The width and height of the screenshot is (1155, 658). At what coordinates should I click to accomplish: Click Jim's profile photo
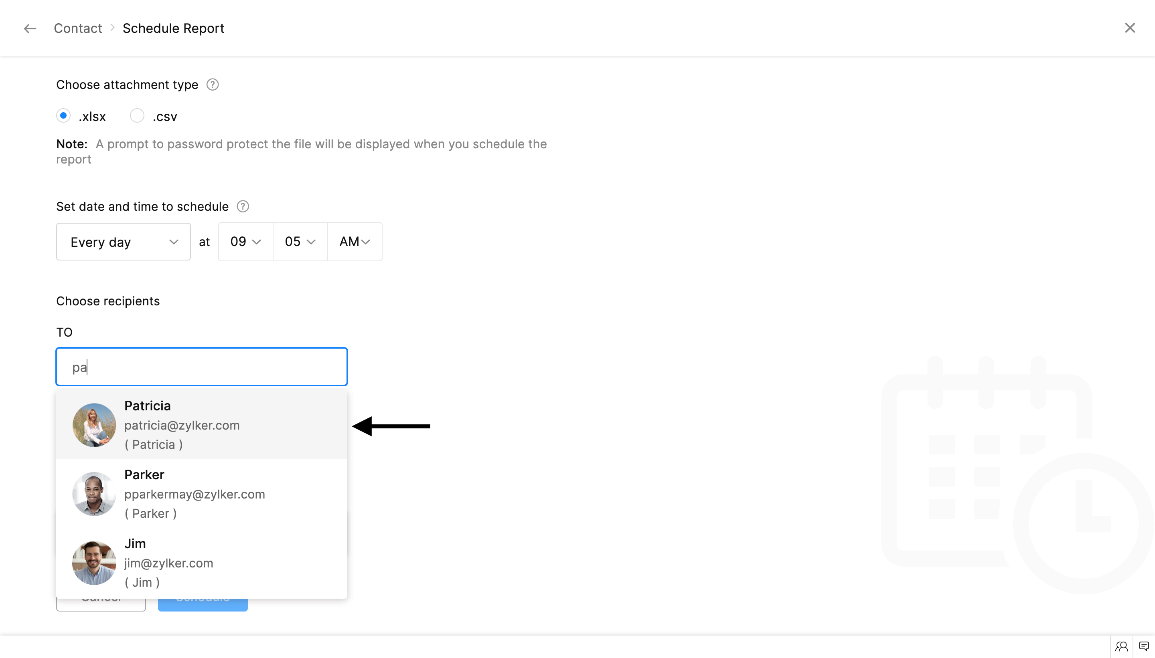[94, 563]
